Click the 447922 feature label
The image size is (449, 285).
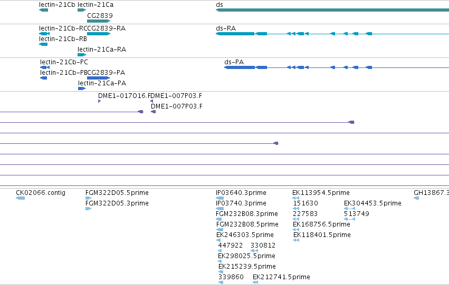[231, 245]
